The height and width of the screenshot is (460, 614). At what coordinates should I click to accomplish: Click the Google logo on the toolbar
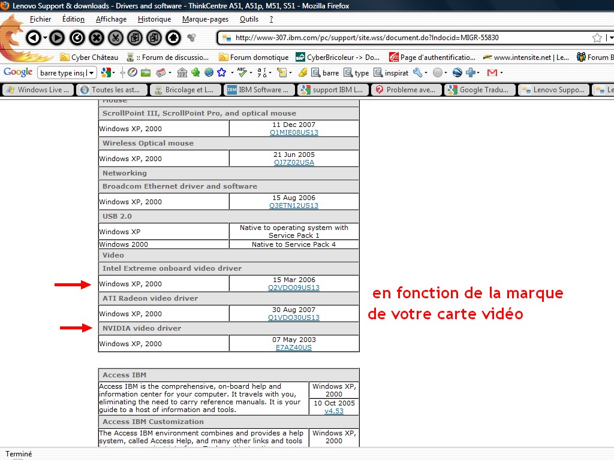coord(18,72)
